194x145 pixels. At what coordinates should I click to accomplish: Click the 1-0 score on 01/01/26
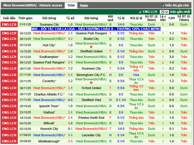[x=70, y=24]
